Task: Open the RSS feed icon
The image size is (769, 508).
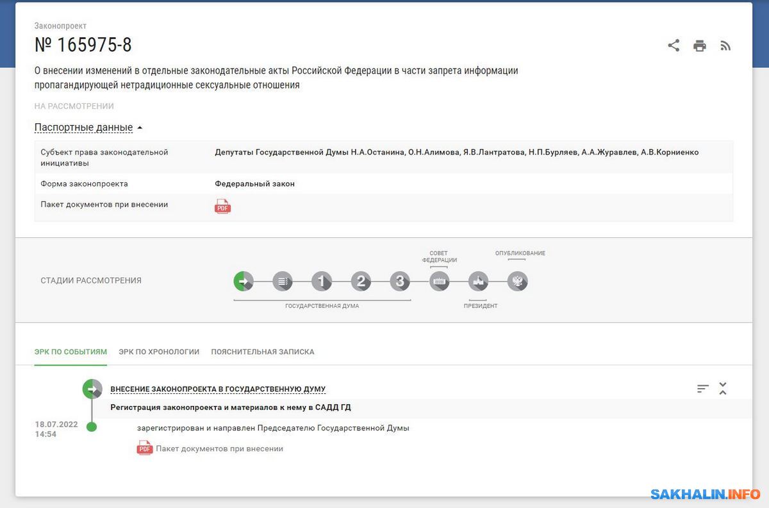Action: pyautogui.click(x=725, y=46)
